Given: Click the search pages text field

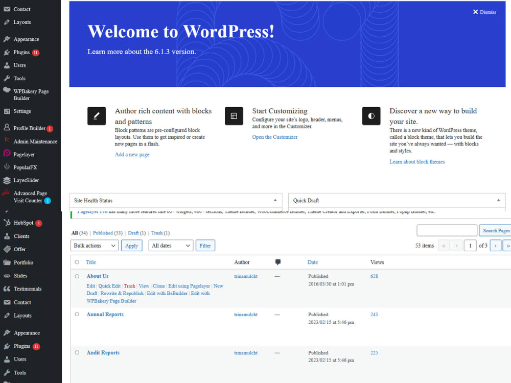Looking at the screenshot, I should pyautogui.click(x=447, y=230).
